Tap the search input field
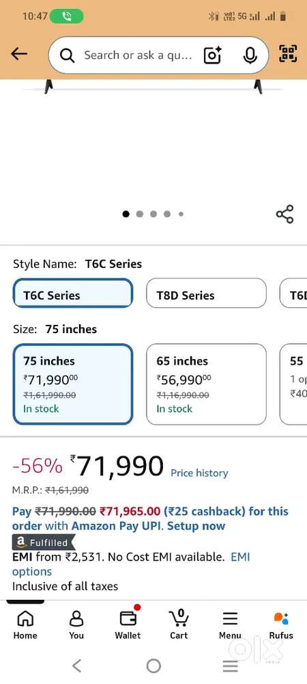This screenshot has width=307, height=684. tap(137, 55)
